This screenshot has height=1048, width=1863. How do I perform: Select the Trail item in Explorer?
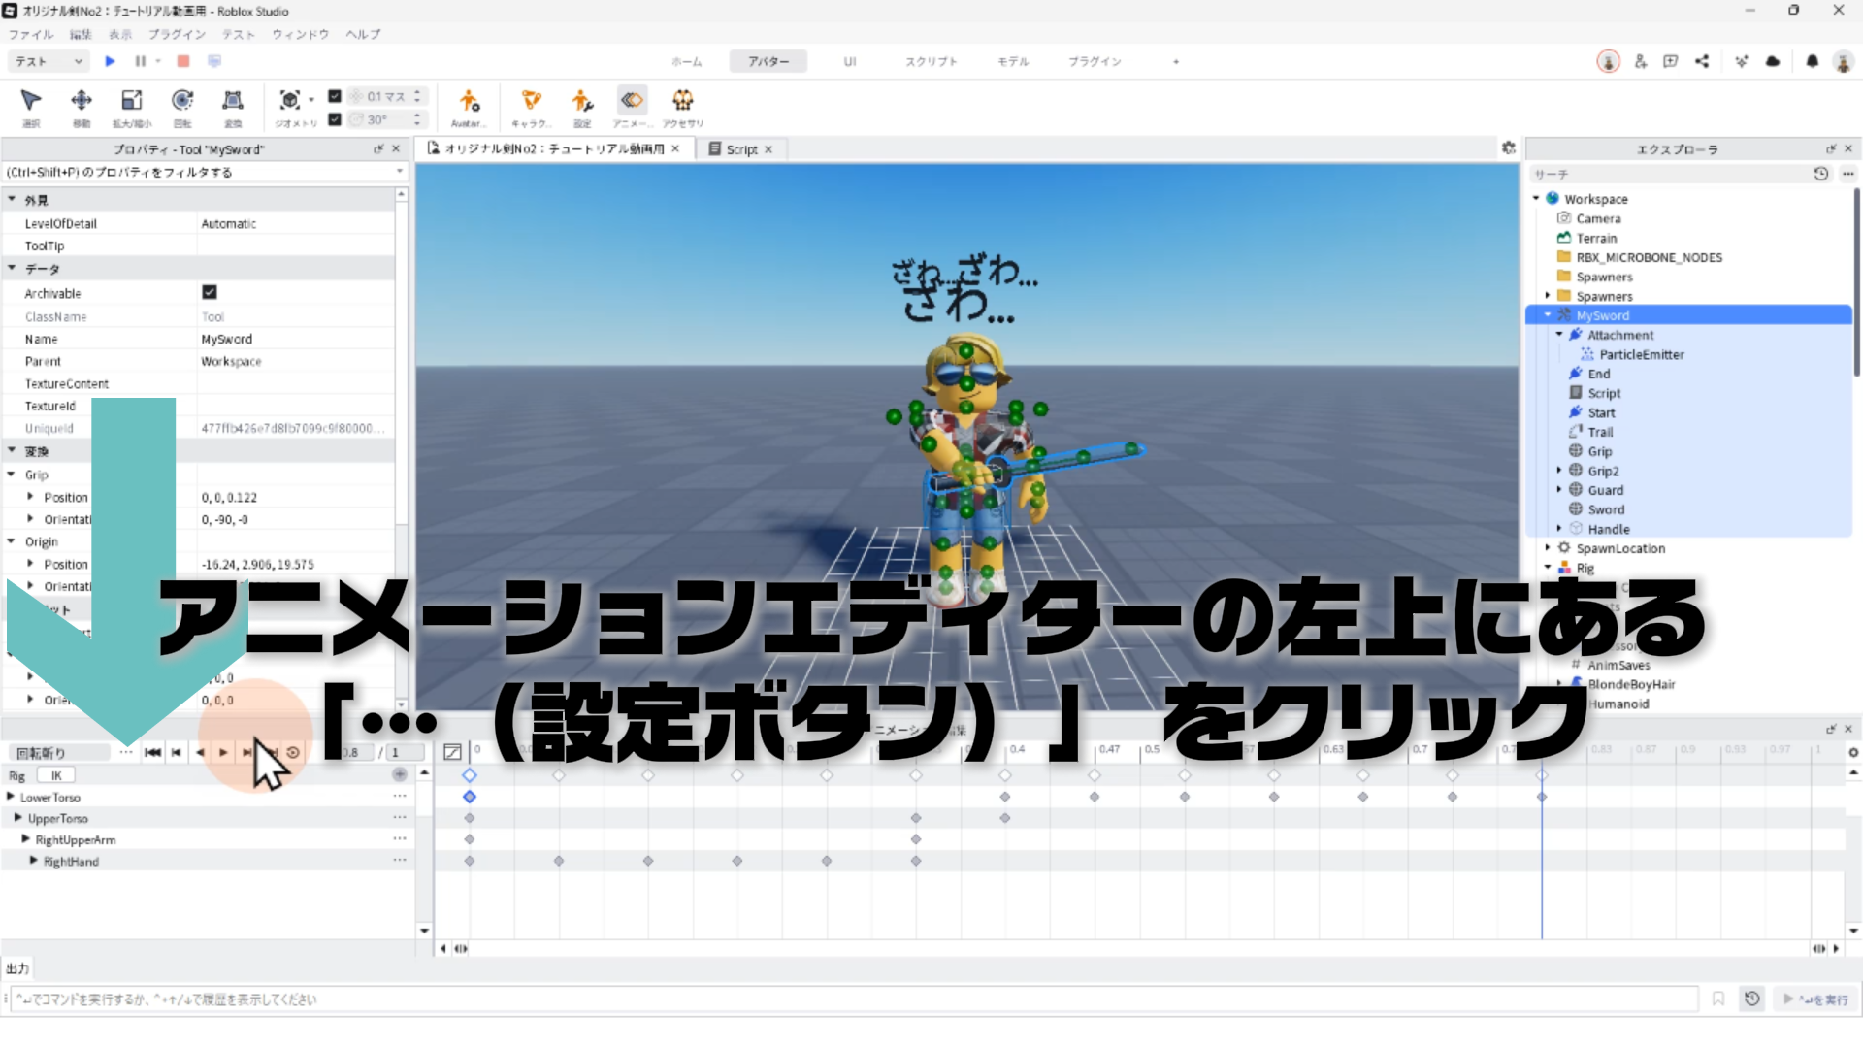click(1600, 432)
